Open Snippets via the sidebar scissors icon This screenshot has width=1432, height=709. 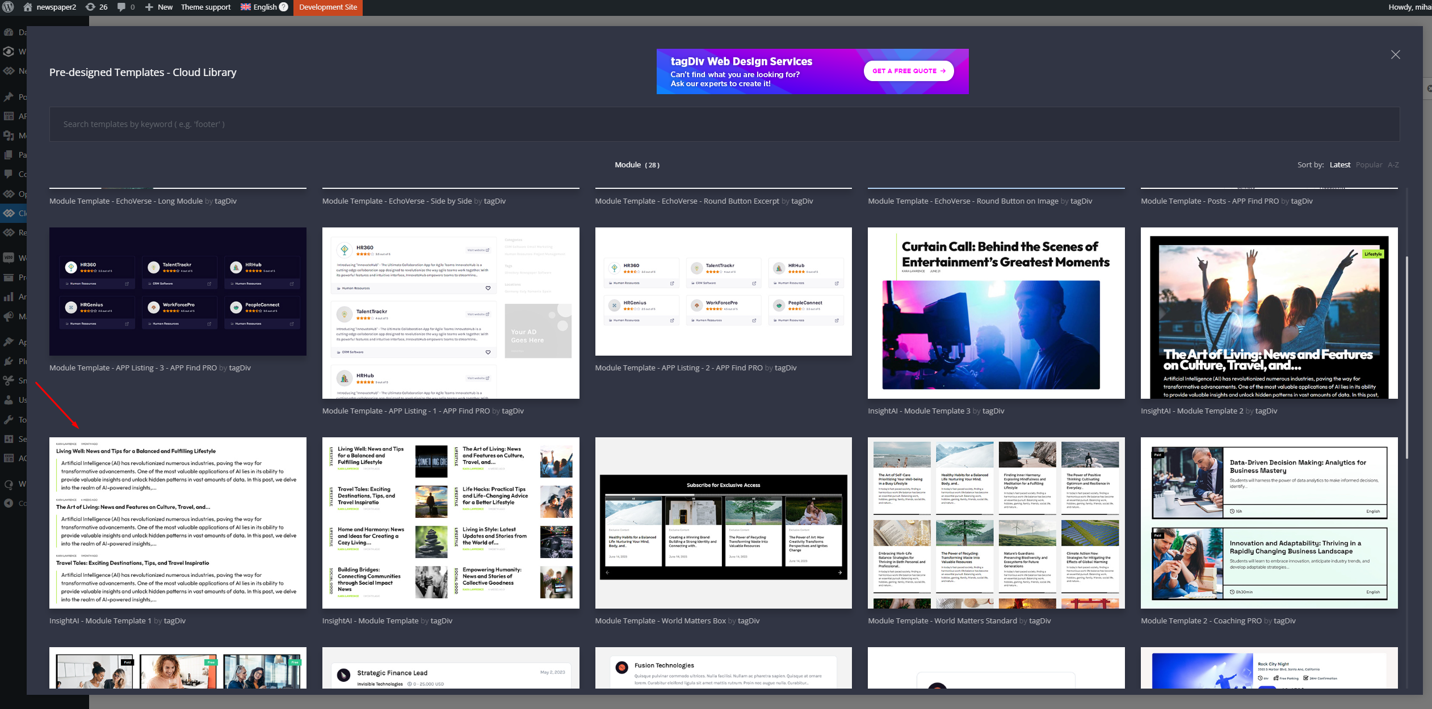9,381
